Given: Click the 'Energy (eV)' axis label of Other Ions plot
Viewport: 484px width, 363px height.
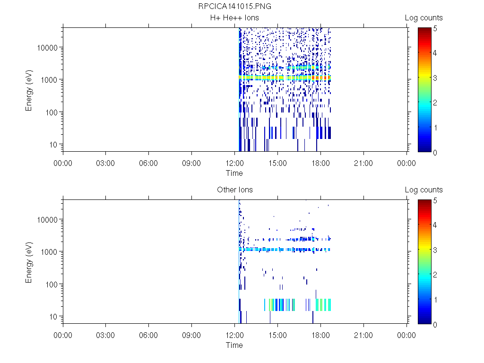Looking at the screenshot, I should point(29,262).
